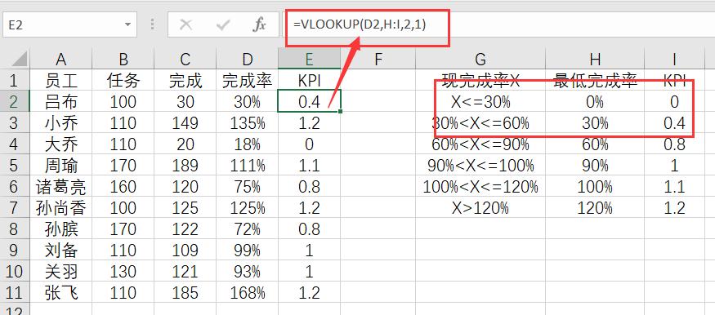The width and height of the screenshot is (715, 315).
Task: Click the three-dot formula bar resize handle
Action: click(152, 24)
